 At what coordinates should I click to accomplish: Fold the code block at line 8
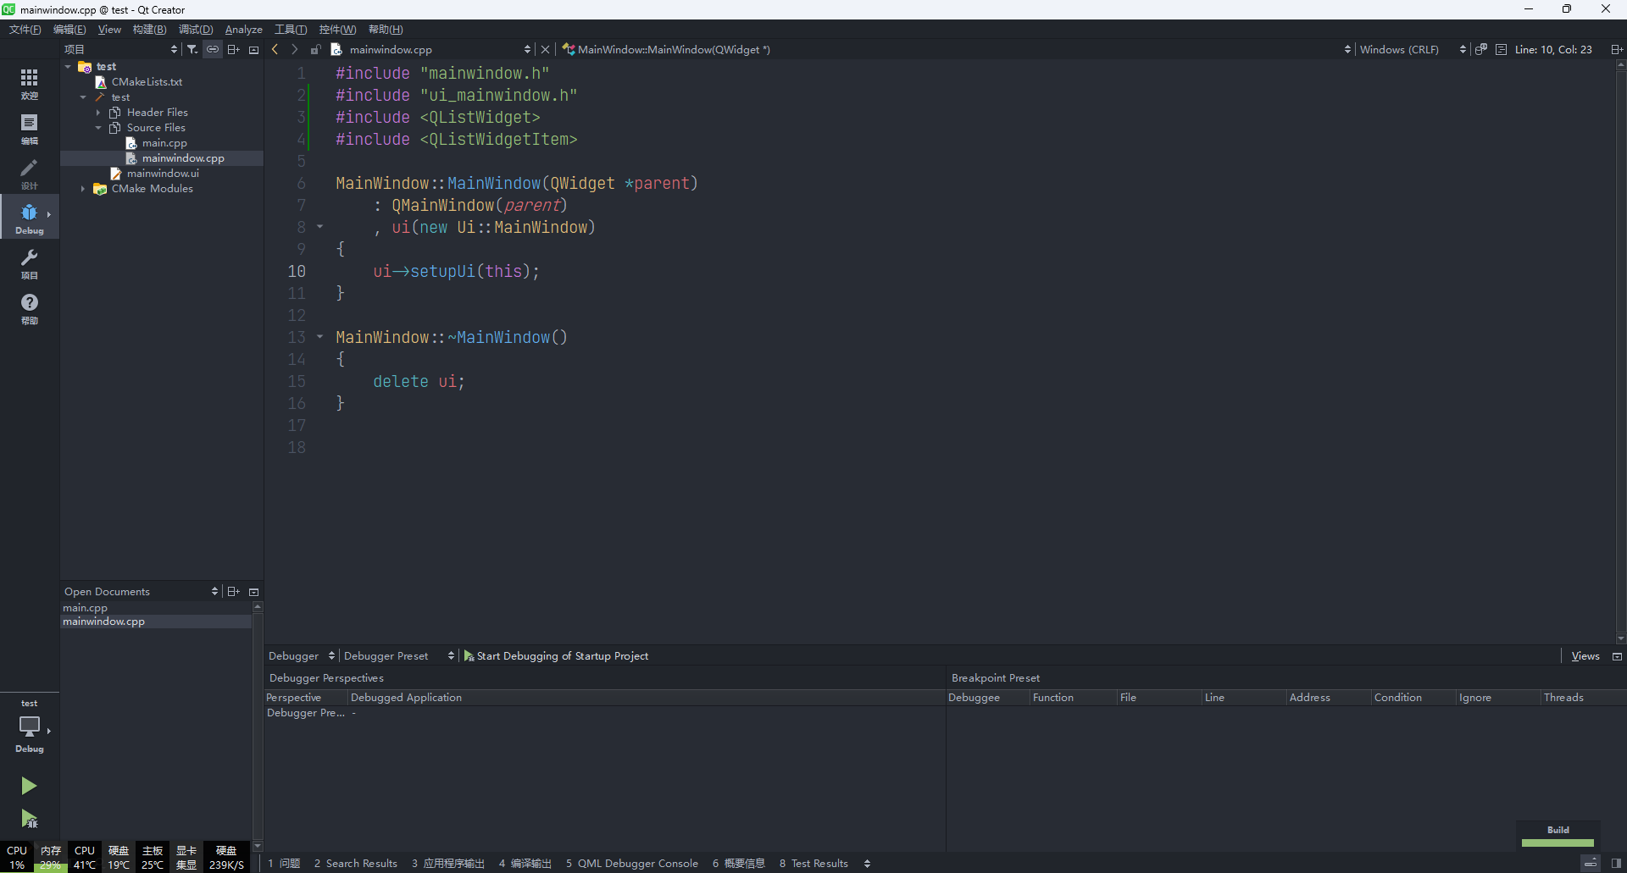pyautogui.click(x=320, y=226)
